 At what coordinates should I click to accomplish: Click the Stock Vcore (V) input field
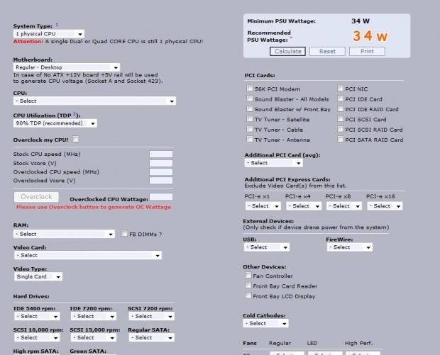click(x=161, y=163)
